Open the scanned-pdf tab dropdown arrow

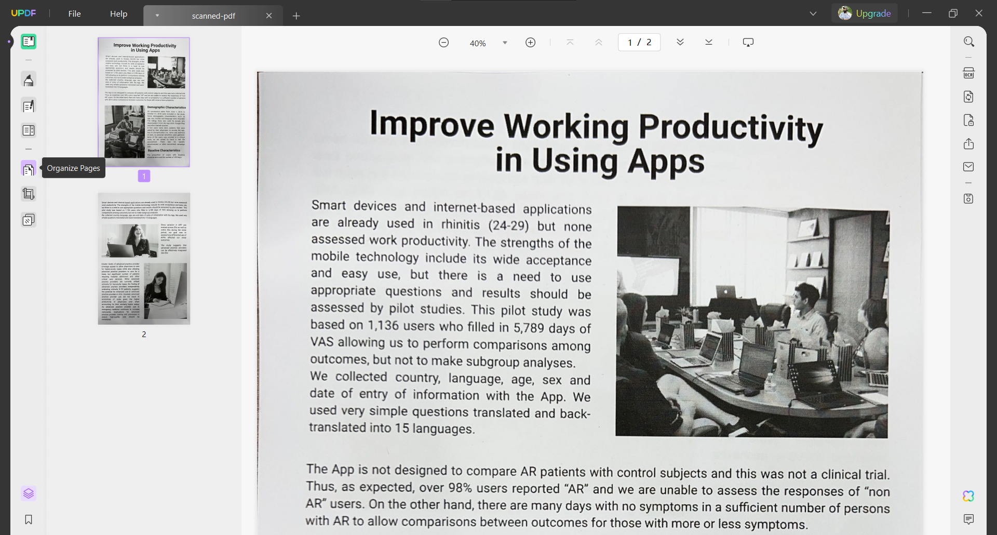[x=157, y=16]
